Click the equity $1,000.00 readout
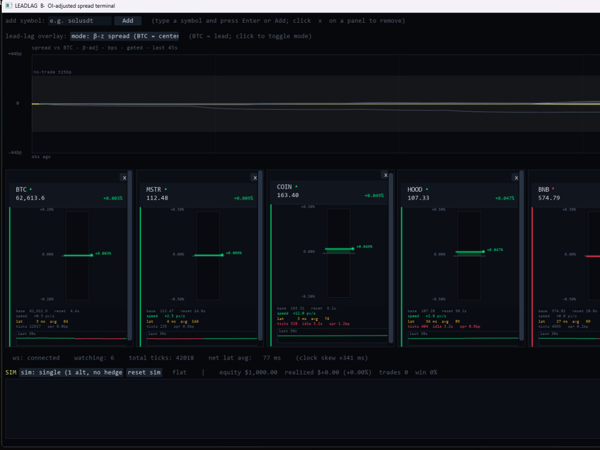Screen dimensions: 600x450 248,372
